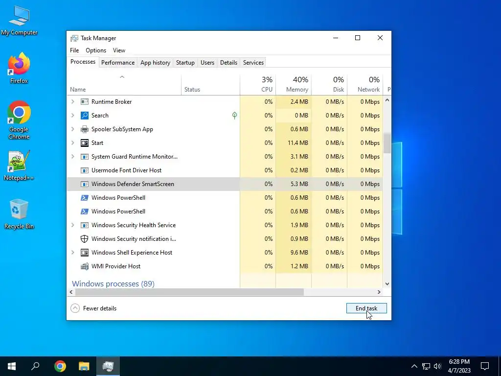
Task: Select the Notepad++ desktop shortcut
Action: 19,165
